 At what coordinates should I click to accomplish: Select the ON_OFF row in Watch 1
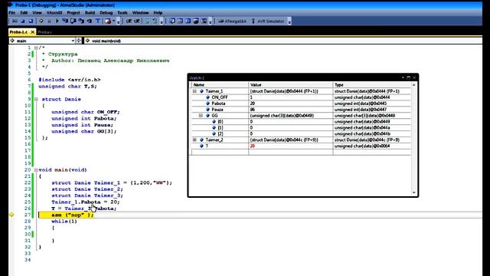coord(301,97)
